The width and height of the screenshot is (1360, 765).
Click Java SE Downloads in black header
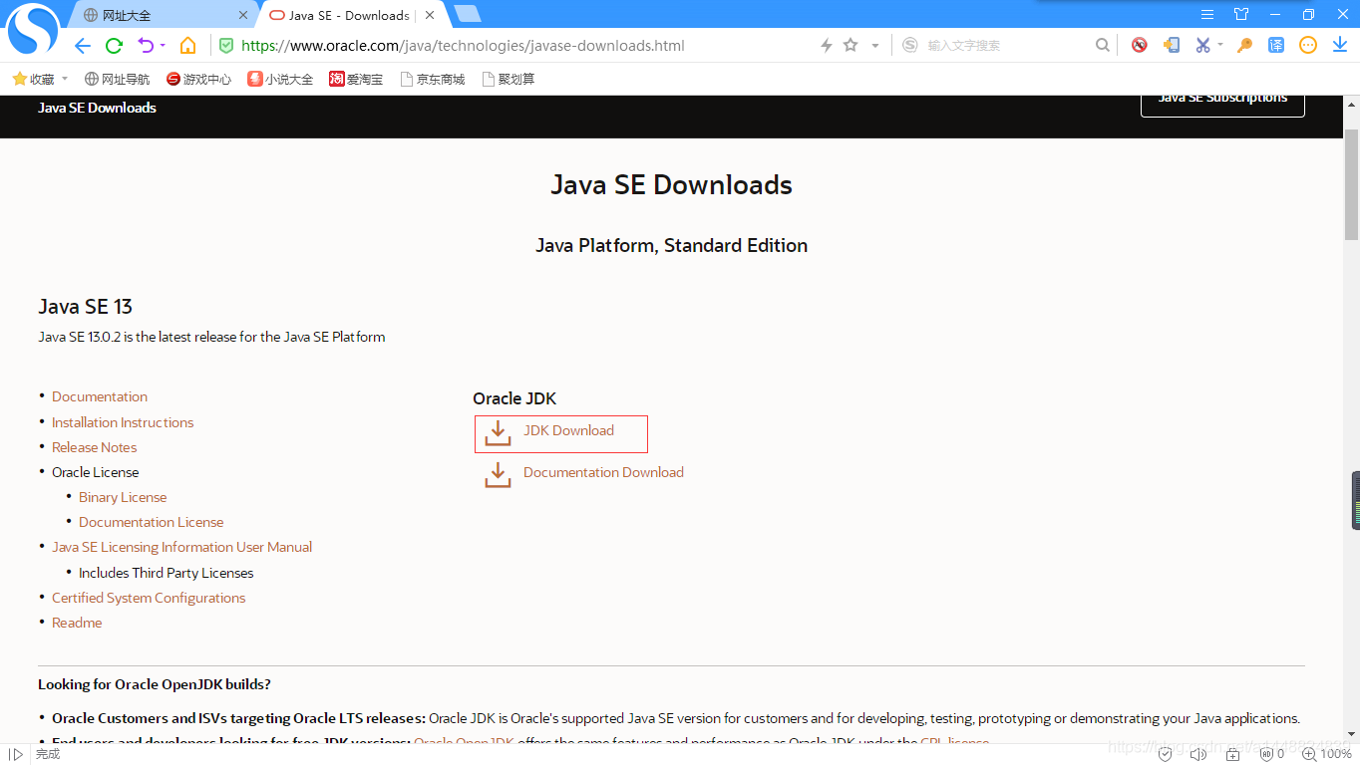pos(97,108)
